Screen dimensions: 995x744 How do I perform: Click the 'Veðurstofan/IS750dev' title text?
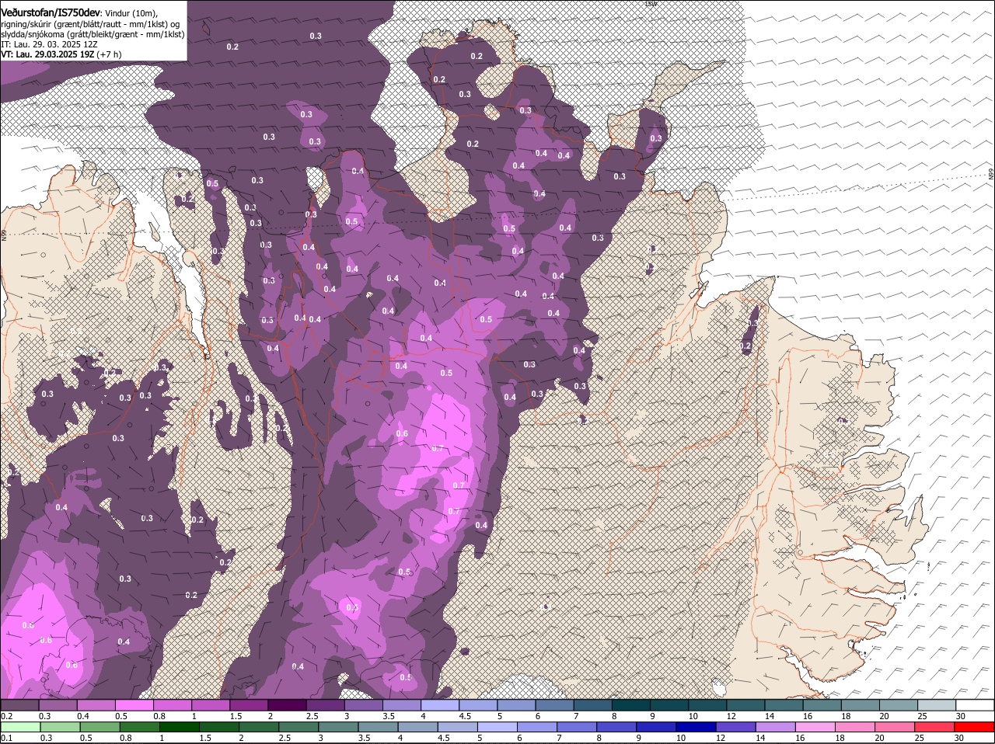(50, 13)
